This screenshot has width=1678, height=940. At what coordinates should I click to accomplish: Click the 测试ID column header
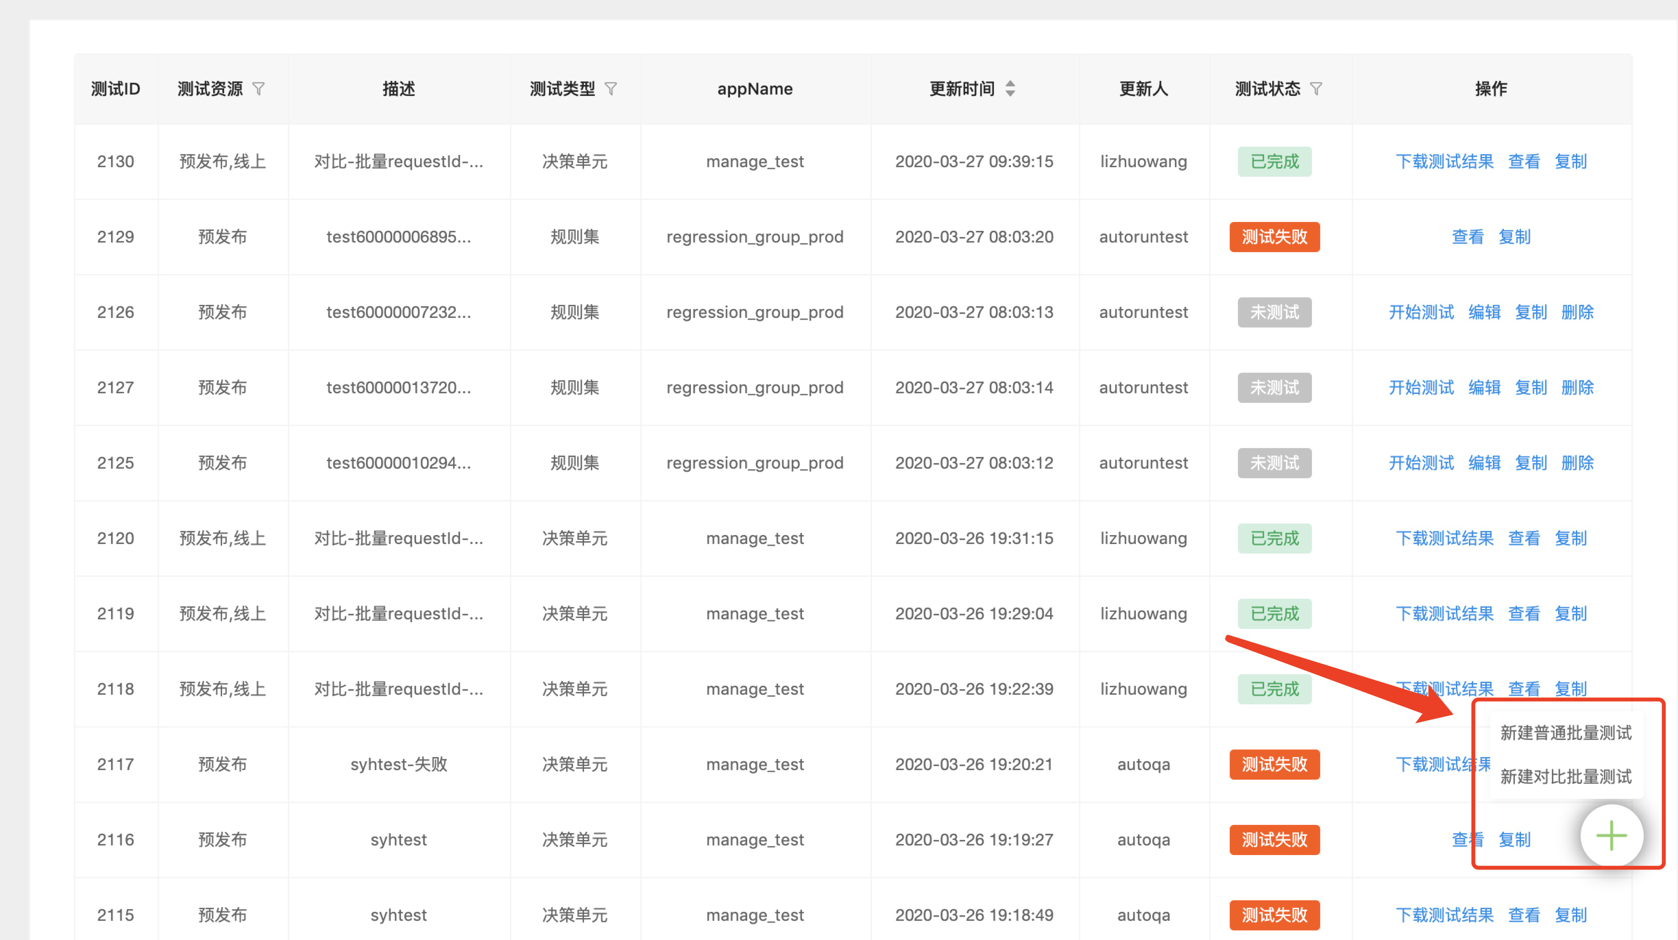(x=115, y=89)
